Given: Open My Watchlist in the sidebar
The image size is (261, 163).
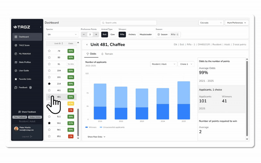Looking at the screenshot, I should 24,54.
